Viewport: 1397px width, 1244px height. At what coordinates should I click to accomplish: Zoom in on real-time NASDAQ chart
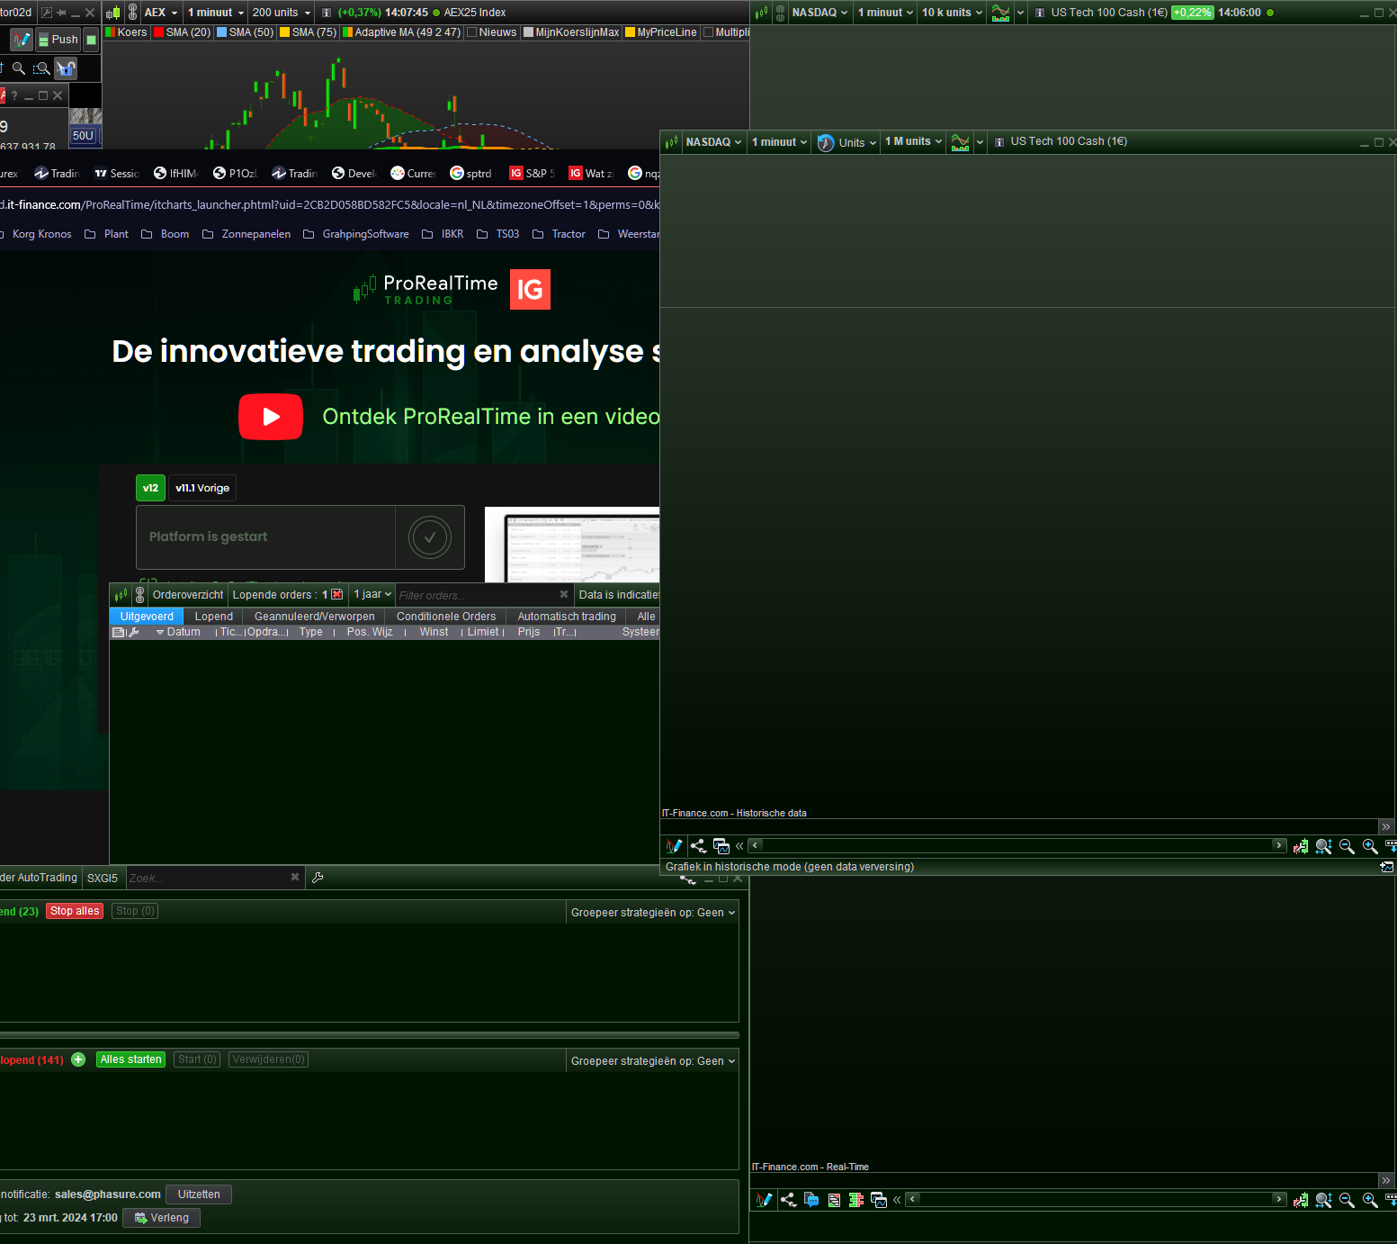[x=1370, y=1200]
